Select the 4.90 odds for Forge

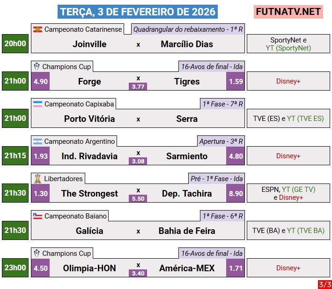41,81
